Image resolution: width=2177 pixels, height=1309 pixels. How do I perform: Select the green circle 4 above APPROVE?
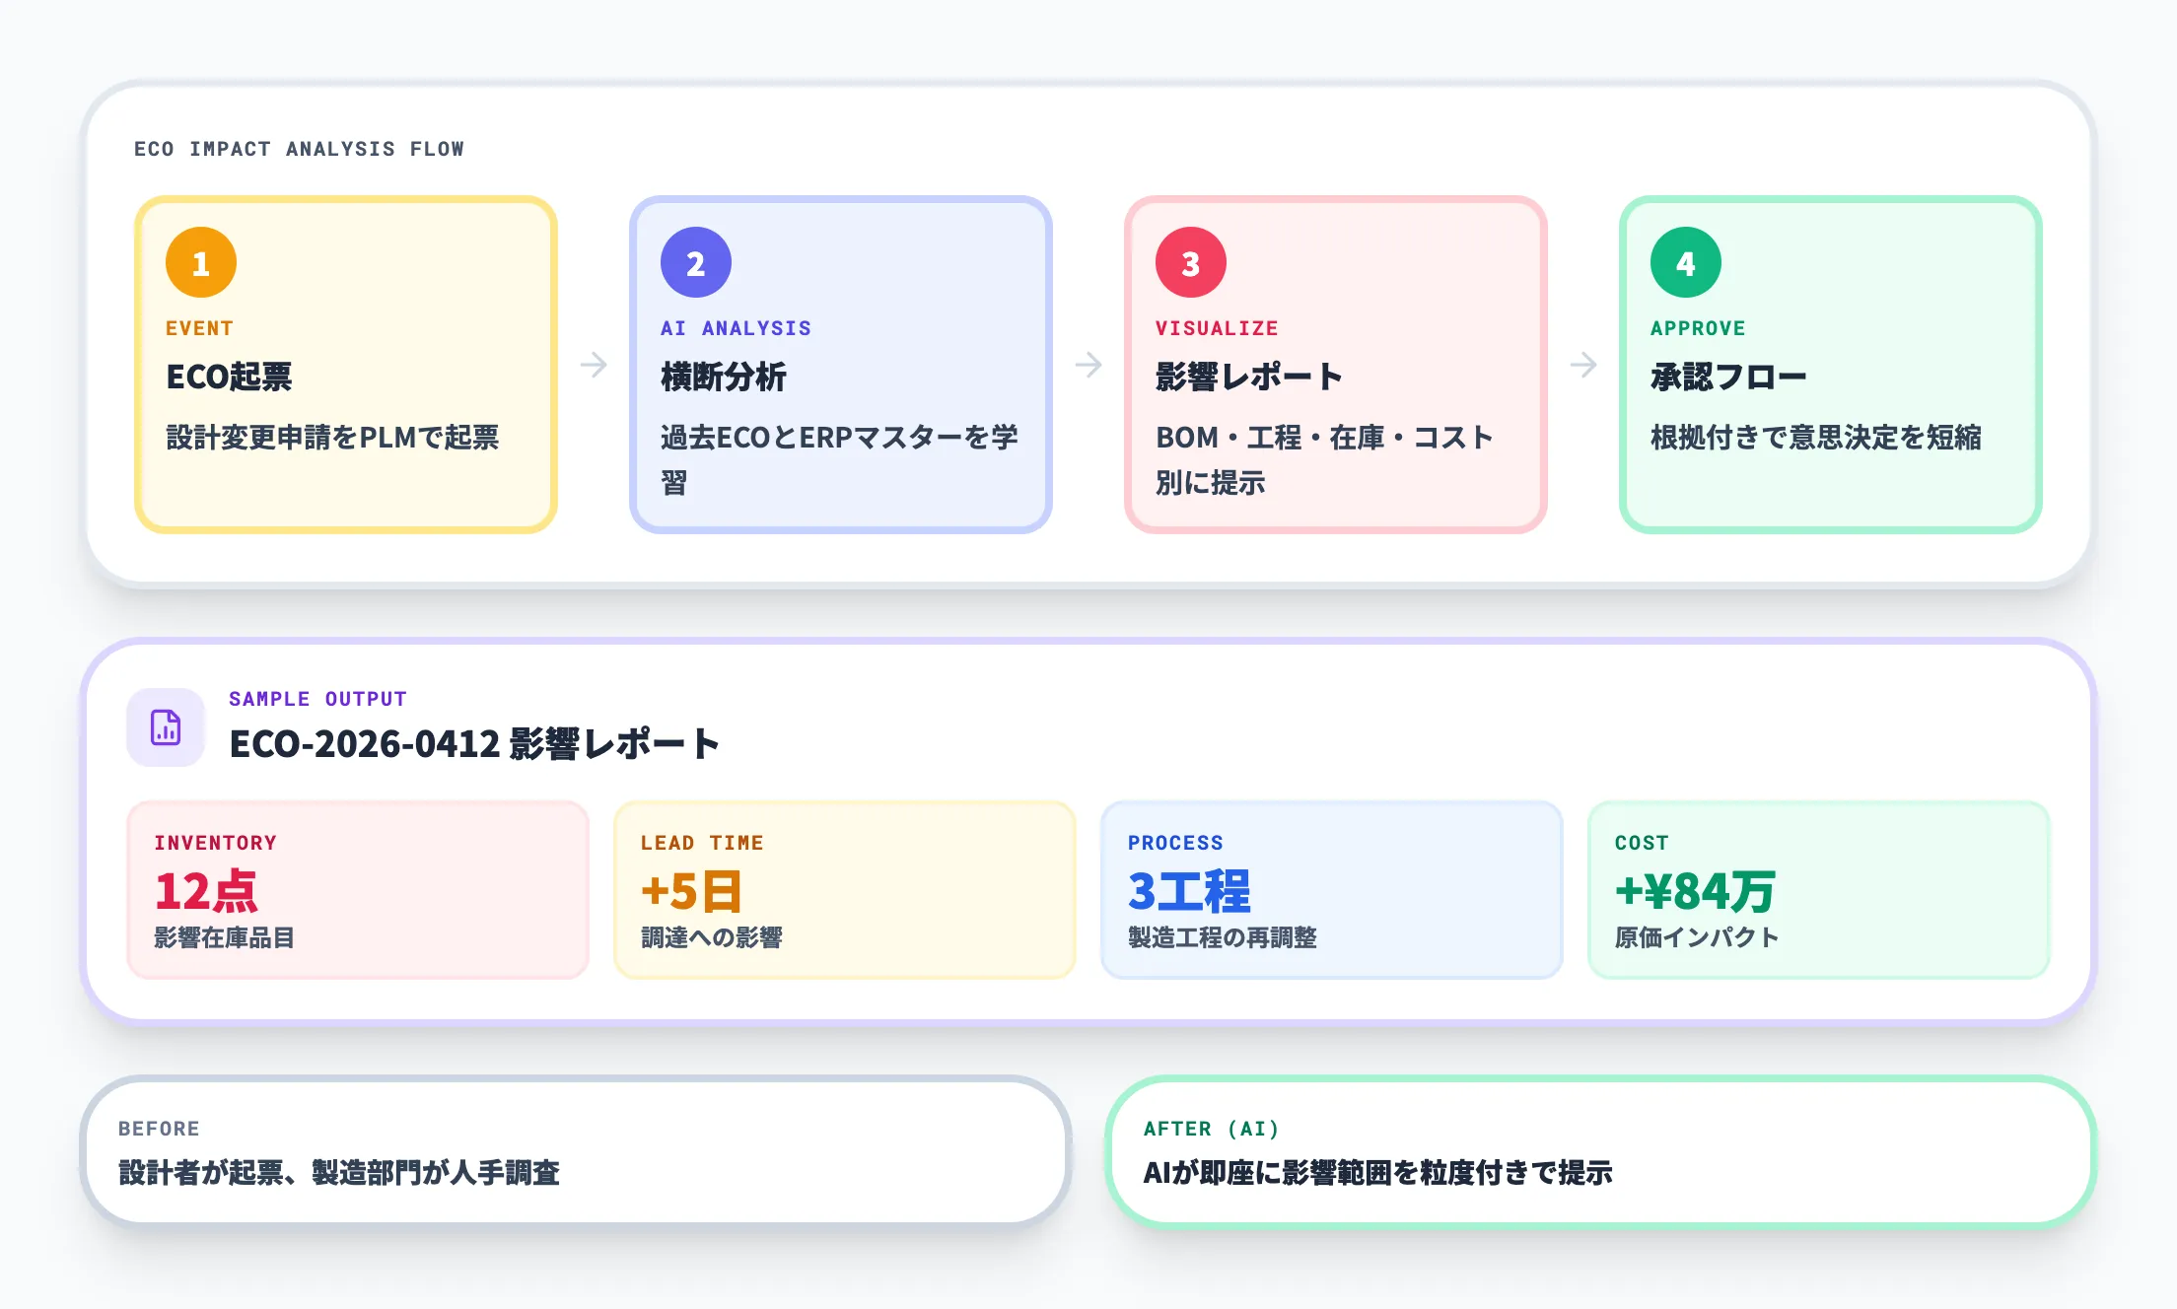(x=1685, y=261)
